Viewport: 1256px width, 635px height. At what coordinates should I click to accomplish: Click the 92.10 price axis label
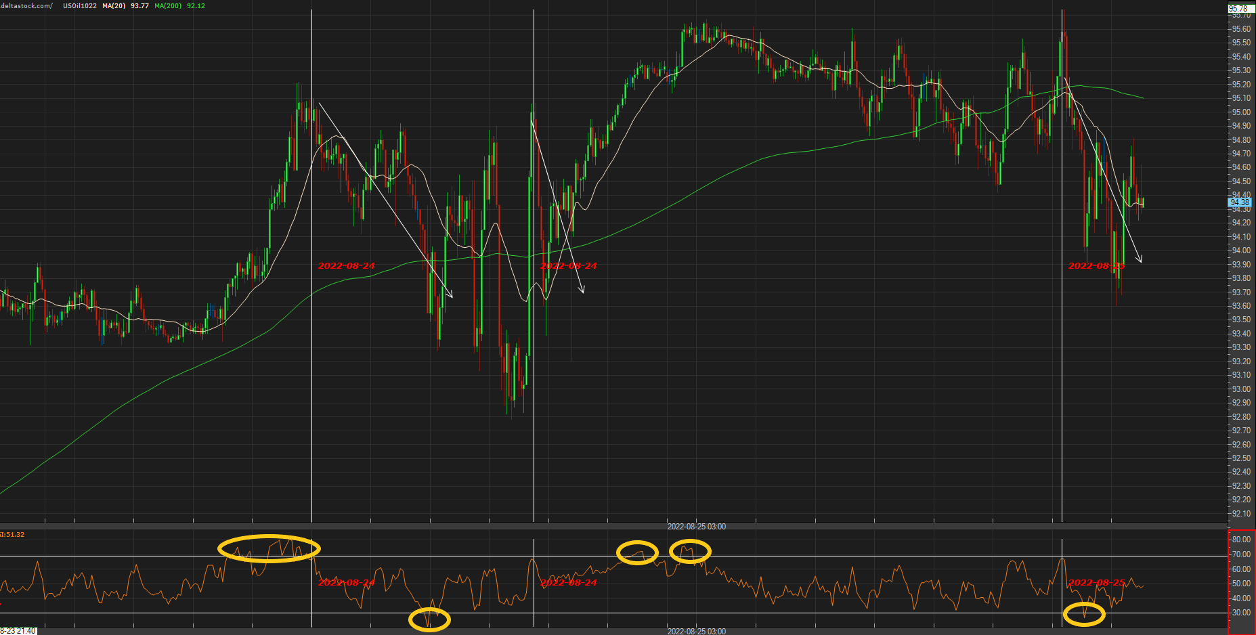coord(1241,514)
